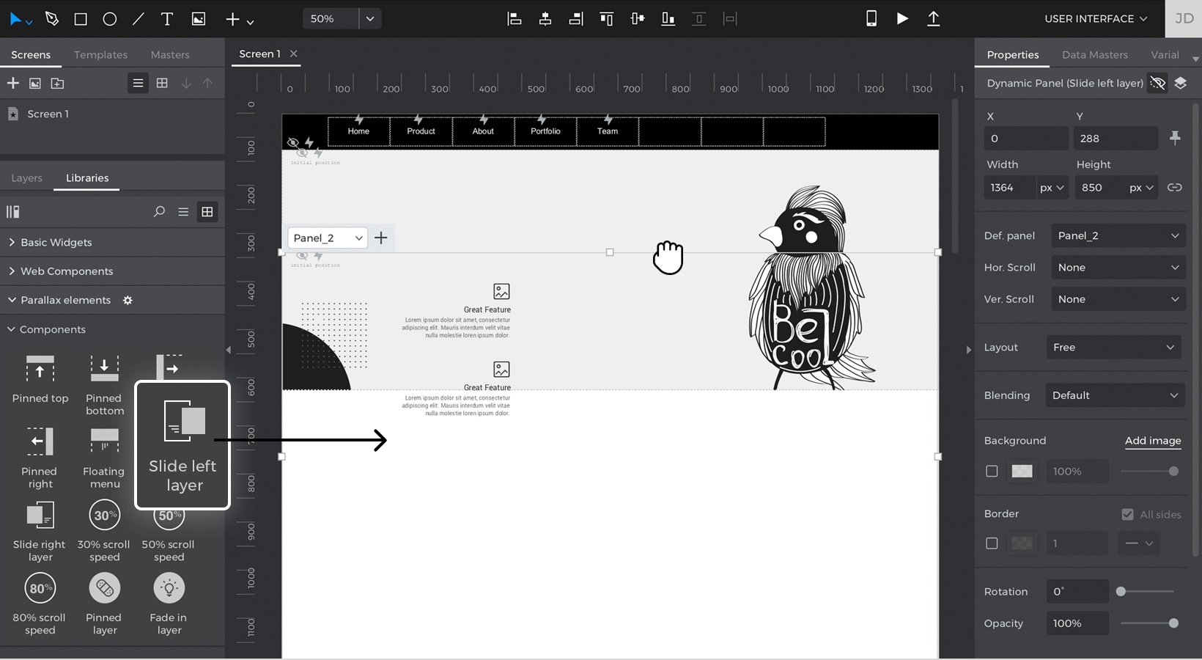The height and width of the screenshot is (660, 1202).
Task: Open the plus add-widget menu
Action: click(239, 20)
